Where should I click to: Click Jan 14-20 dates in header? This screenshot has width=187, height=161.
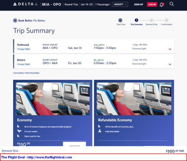pyautogui.click(x=87, y=4)
